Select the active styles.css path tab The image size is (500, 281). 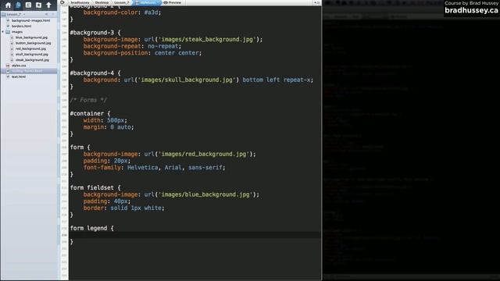click(x=146, y=2)
